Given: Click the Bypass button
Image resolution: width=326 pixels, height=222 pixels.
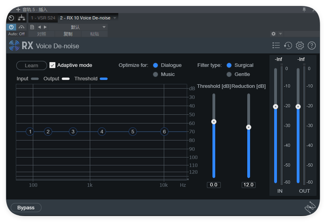Looking at the screenshot, I should pos(26,208).
